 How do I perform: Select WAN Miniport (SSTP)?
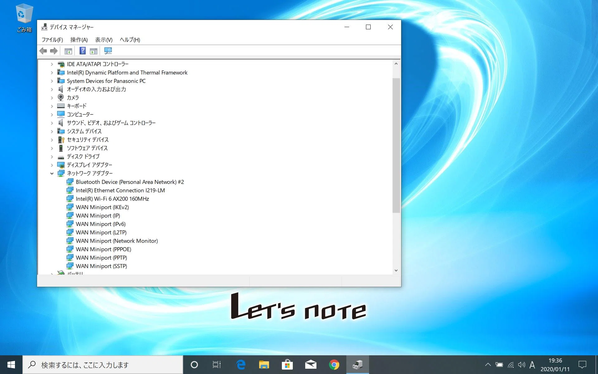click(101, 266)
